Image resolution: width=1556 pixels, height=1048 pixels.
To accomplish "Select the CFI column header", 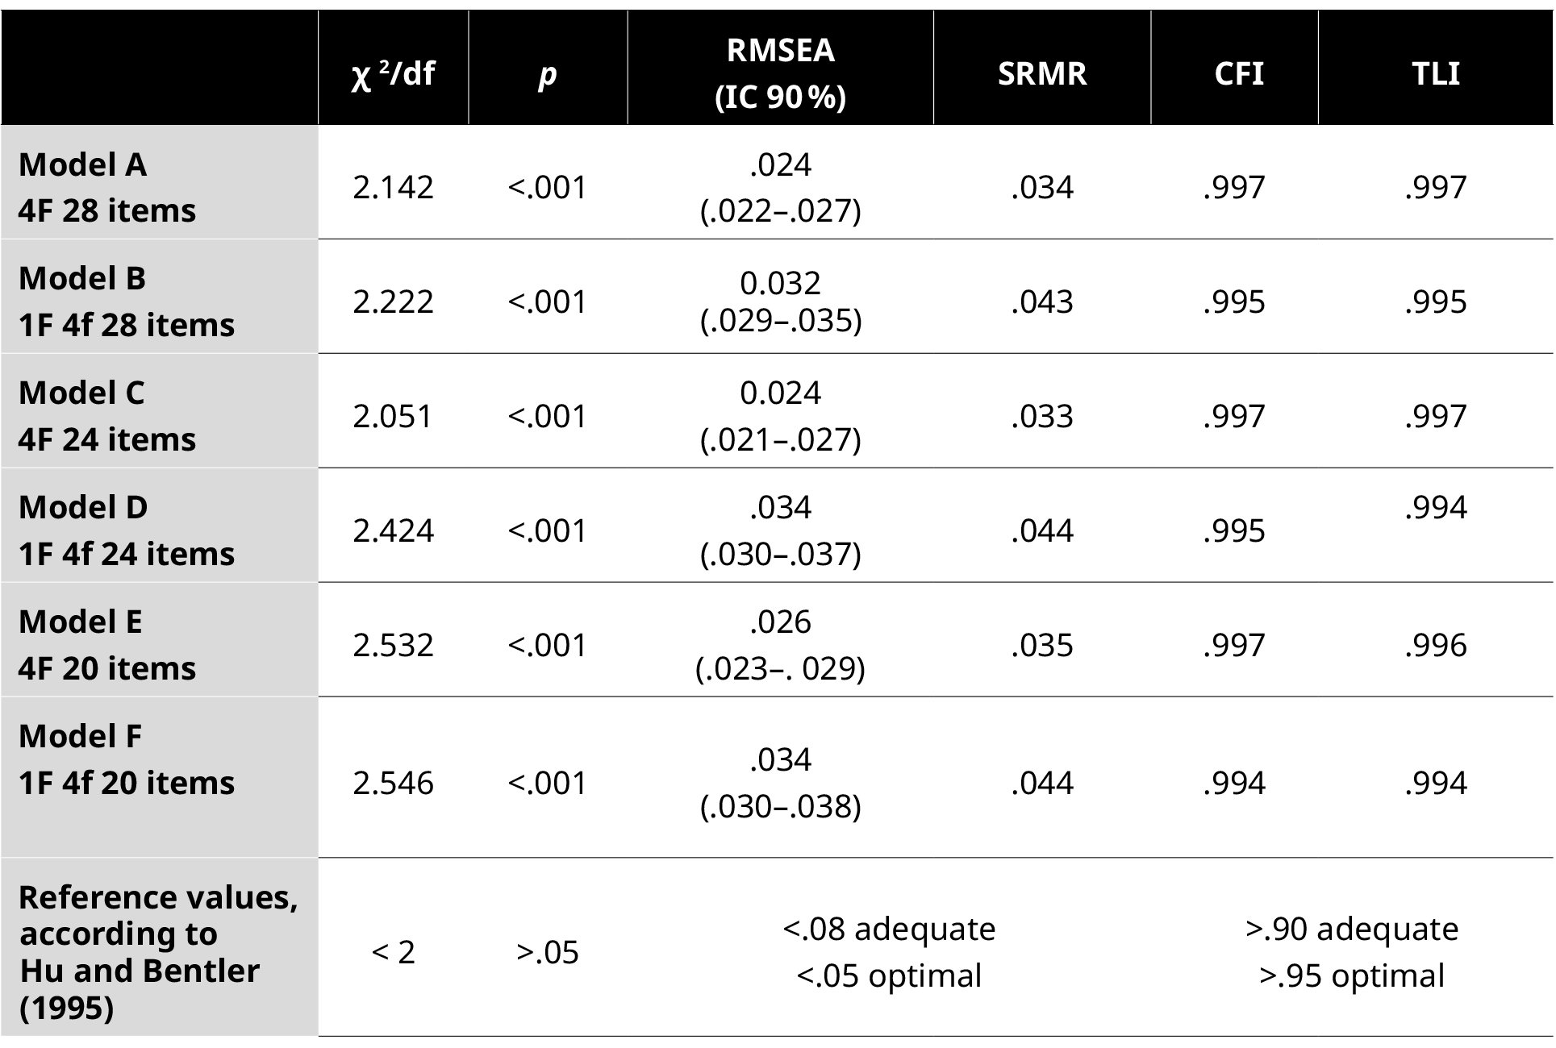I will (x=1238, y=74).
